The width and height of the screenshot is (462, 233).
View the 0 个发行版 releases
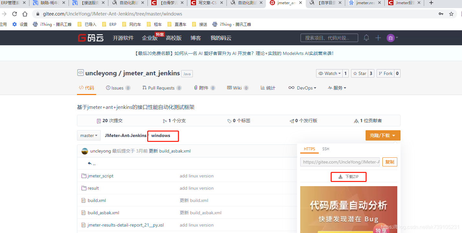(x=303, y=121)
